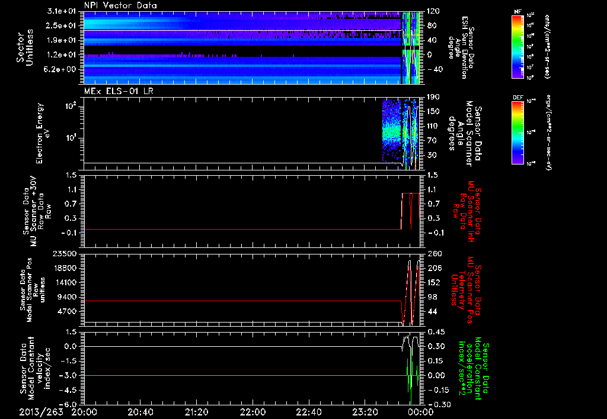Screen dimensions: 607x419
Task: Click the 00:00 time tick label
Action: [421, 412]
